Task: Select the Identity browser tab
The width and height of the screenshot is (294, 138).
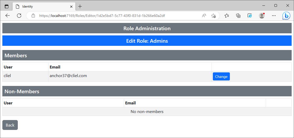Action: tap(44, 7)
